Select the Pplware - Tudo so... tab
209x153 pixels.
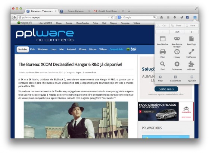click(42, 11)
